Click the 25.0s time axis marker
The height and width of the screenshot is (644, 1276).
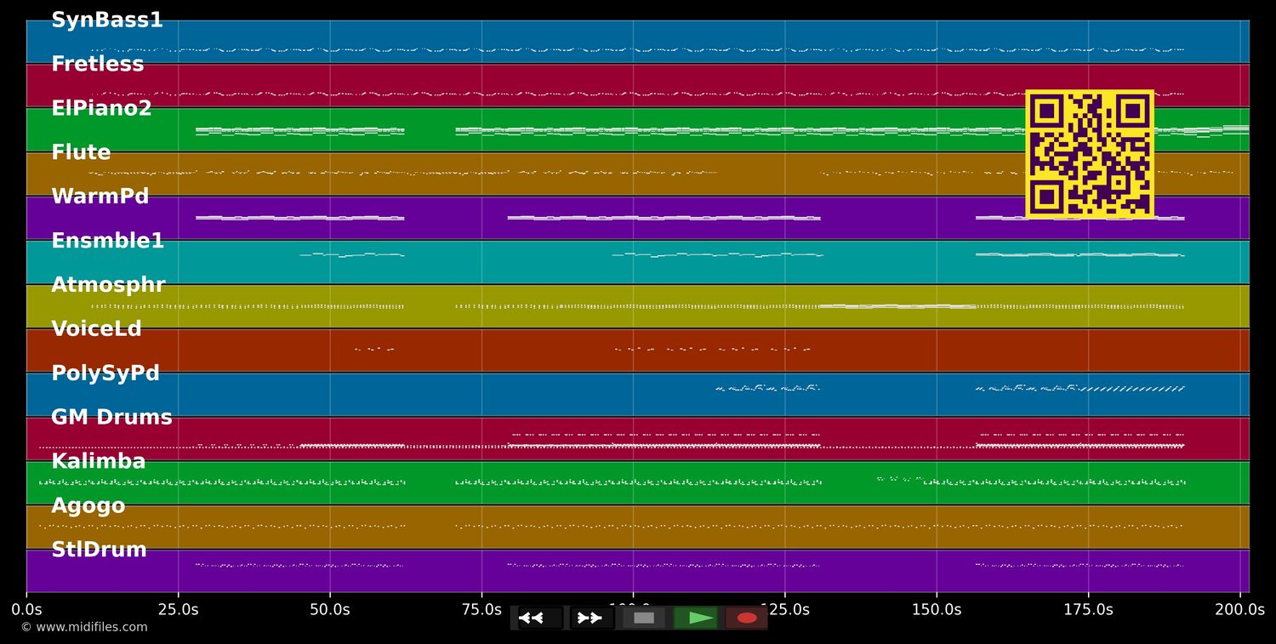[178, 610]
